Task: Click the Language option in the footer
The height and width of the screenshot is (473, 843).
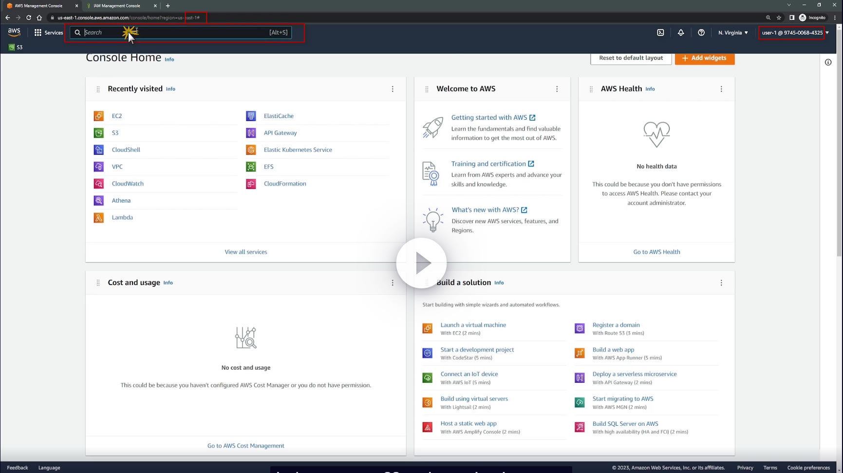Action: [49, 468]
